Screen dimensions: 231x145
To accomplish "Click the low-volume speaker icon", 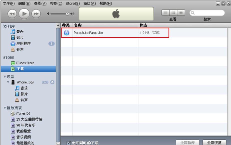I will point(48,14).
